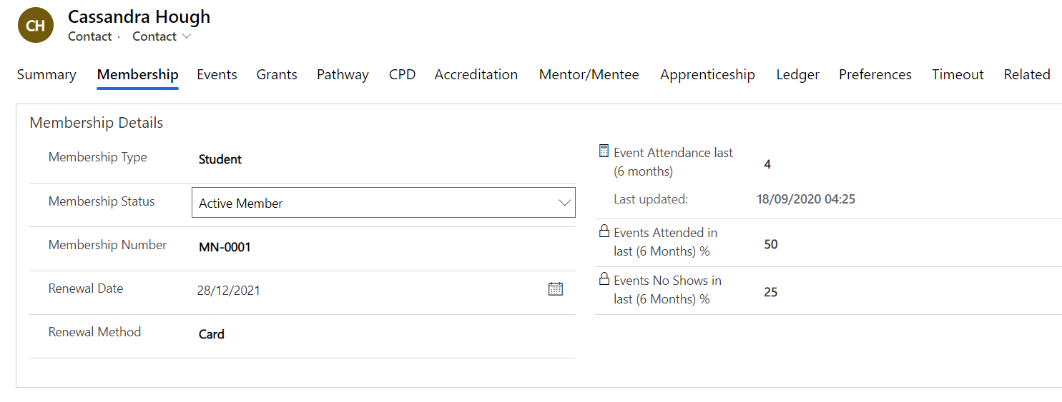The height and width of the screenshot is (402, 1062).
Task: Switch to the Summary tab
Action: click(x=46, y=74)
